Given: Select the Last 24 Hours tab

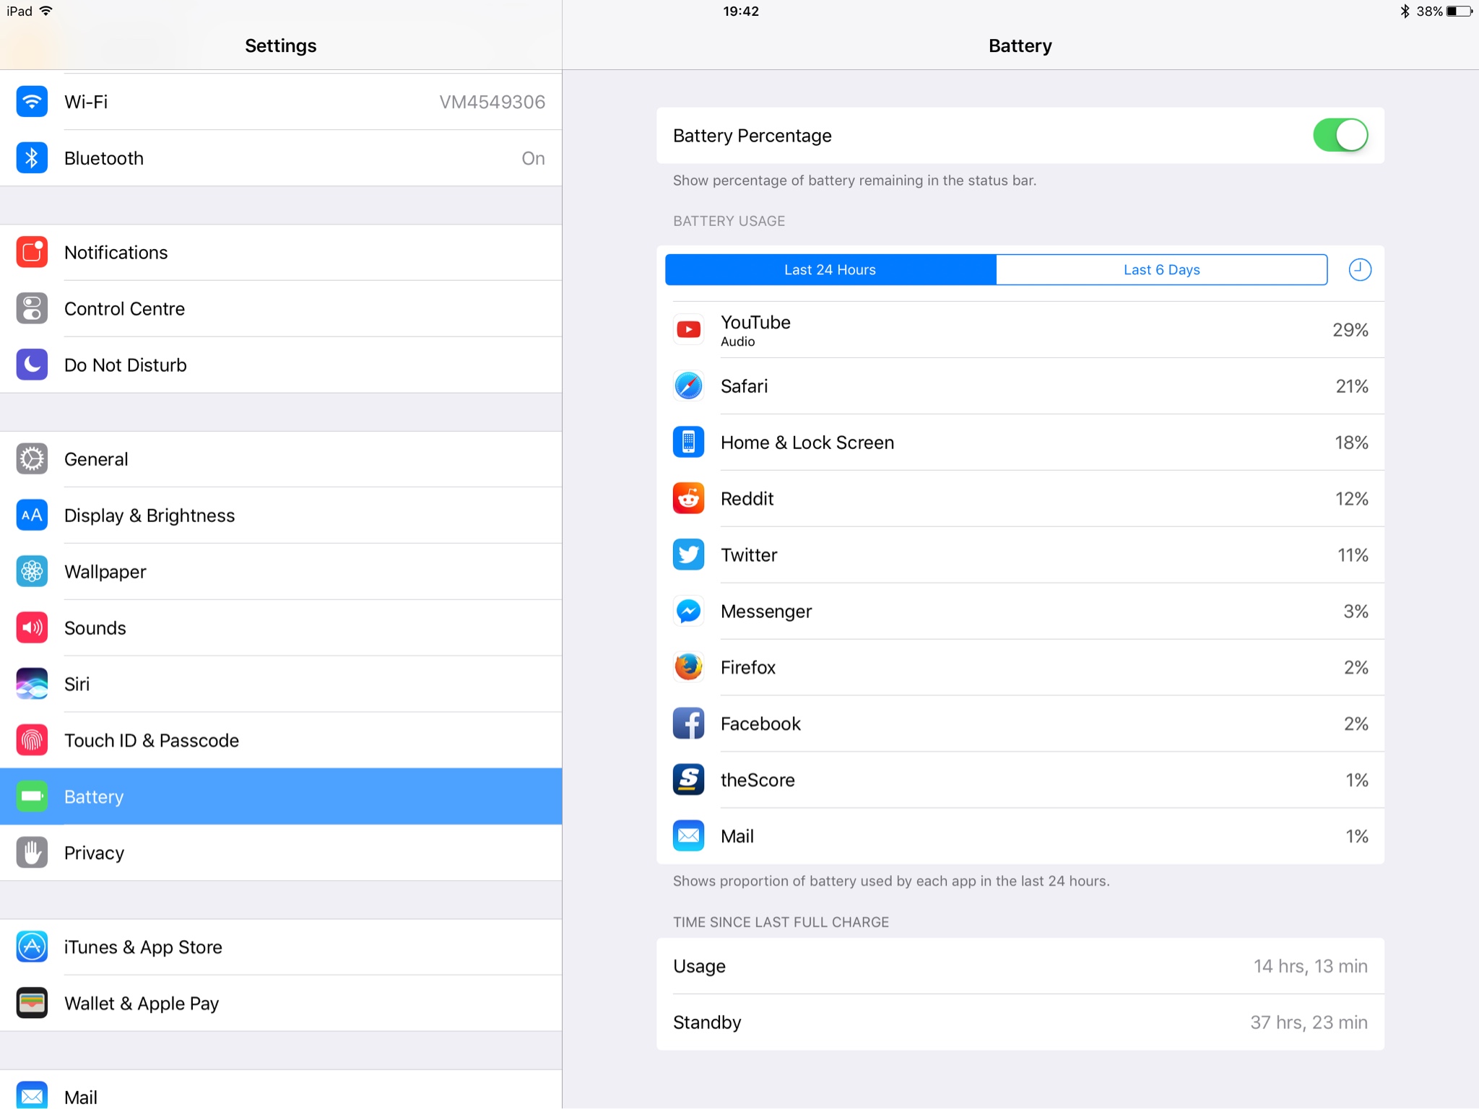Looking at the screenshot, I should [830, 270].
